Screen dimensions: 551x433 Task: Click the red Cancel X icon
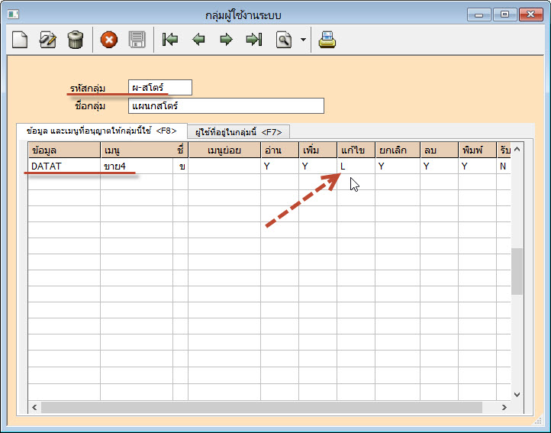(109, 40)
